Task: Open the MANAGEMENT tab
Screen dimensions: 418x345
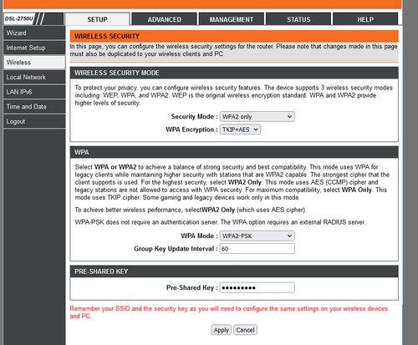Action: (x=232, y=19)
